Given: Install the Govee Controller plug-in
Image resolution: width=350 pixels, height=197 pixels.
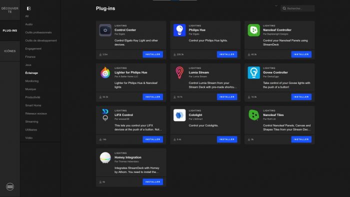Looking at the screenshot, I should point(301,97).
